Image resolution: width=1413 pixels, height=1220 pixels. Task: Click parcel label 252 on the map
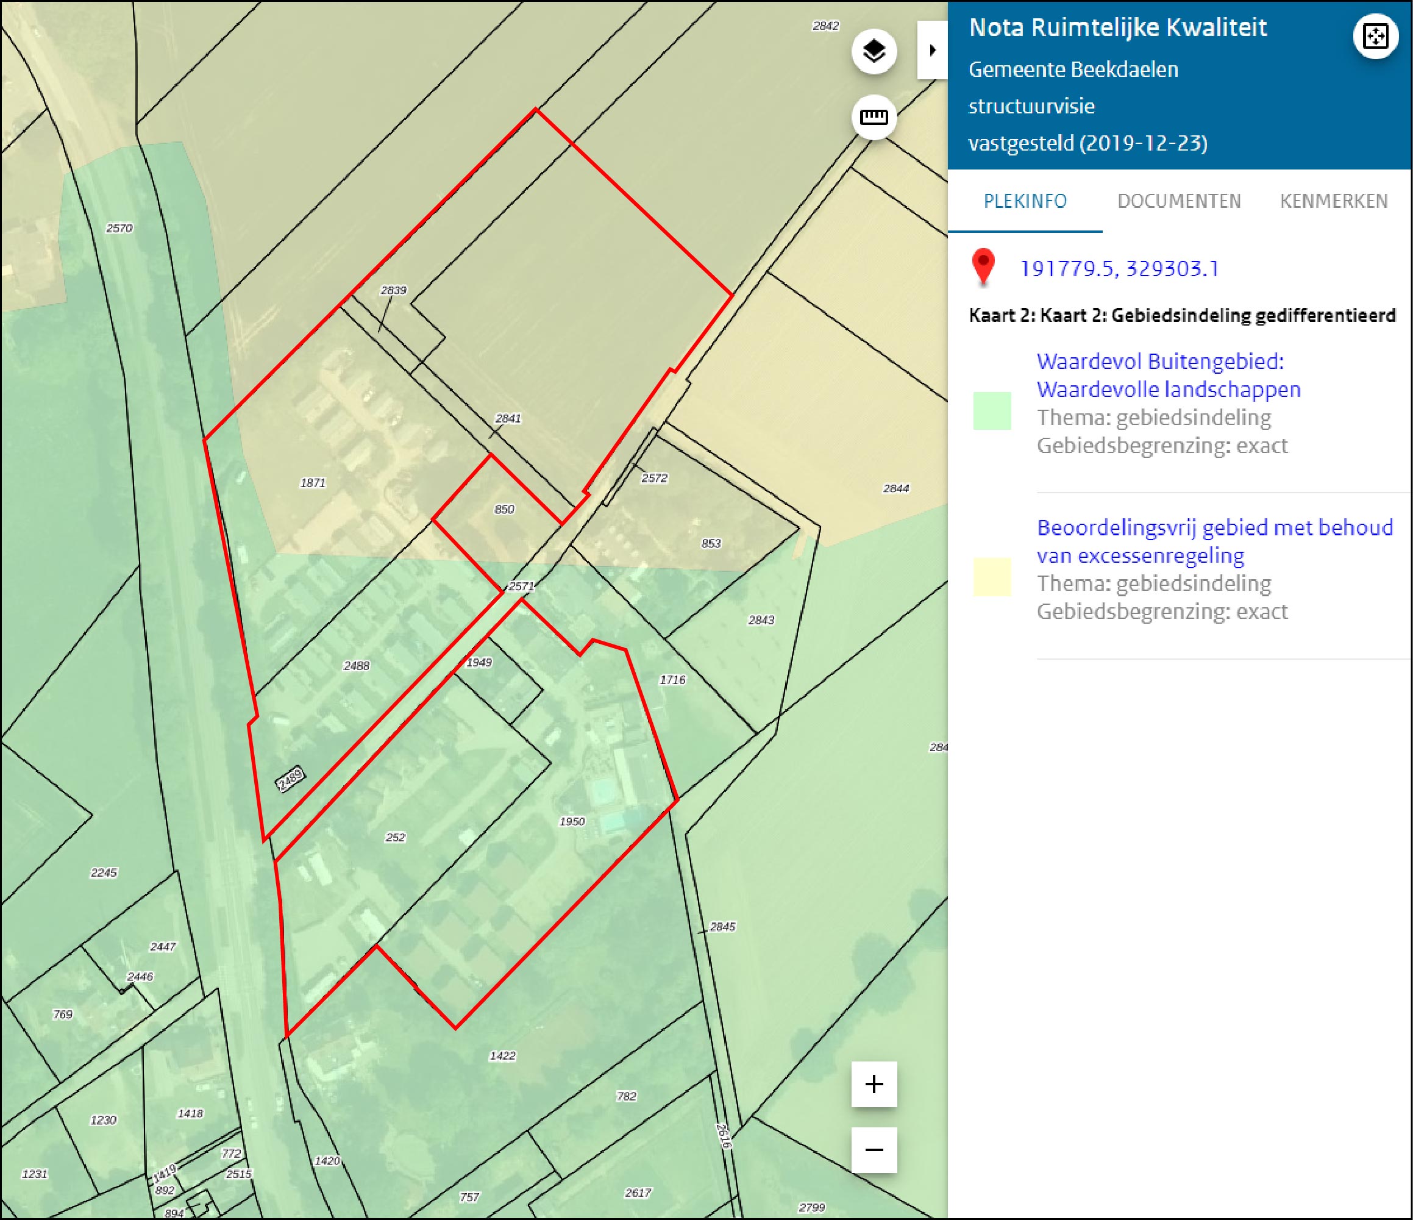(396, 838)
